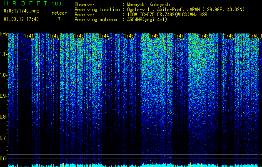Screen dimensions: 262x167
Task: Click the 1.1 kHz axis label
Action: [x=3, y=54]
